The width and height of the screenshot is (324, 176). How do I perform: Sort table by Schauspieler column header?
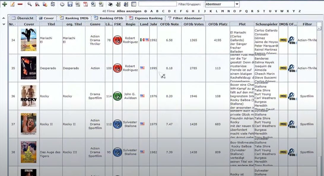coord(266,24)
